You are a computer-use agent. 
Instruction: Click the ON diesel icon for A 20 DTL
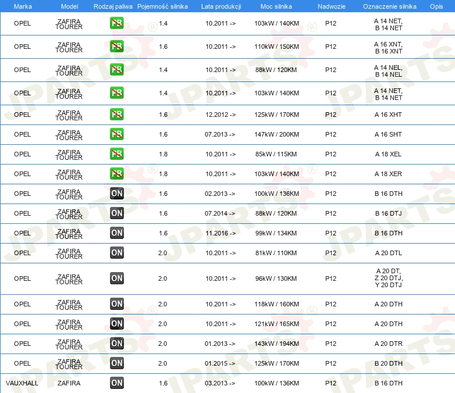(117, 253)
